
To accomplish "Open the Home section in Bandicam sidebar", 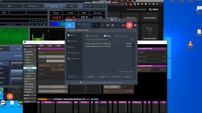I will tap(71, 35).
